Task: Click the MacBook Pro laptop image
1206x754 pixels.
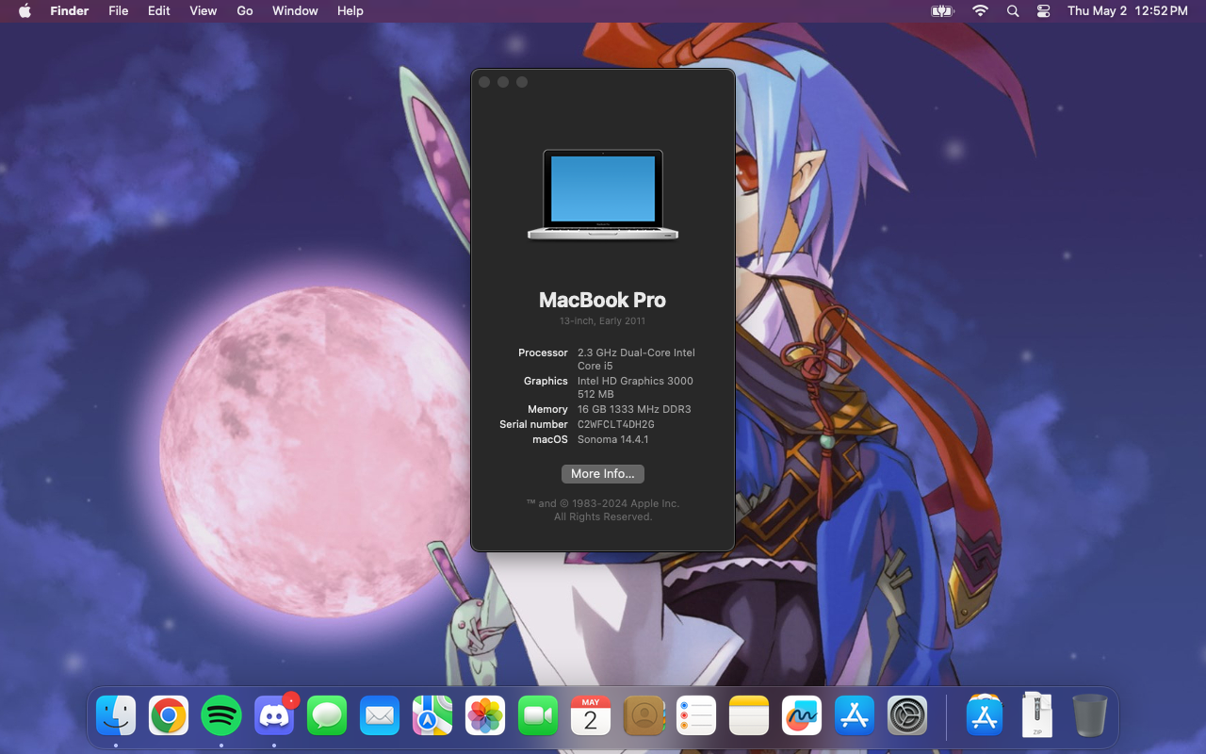Action: pos(603,195)
